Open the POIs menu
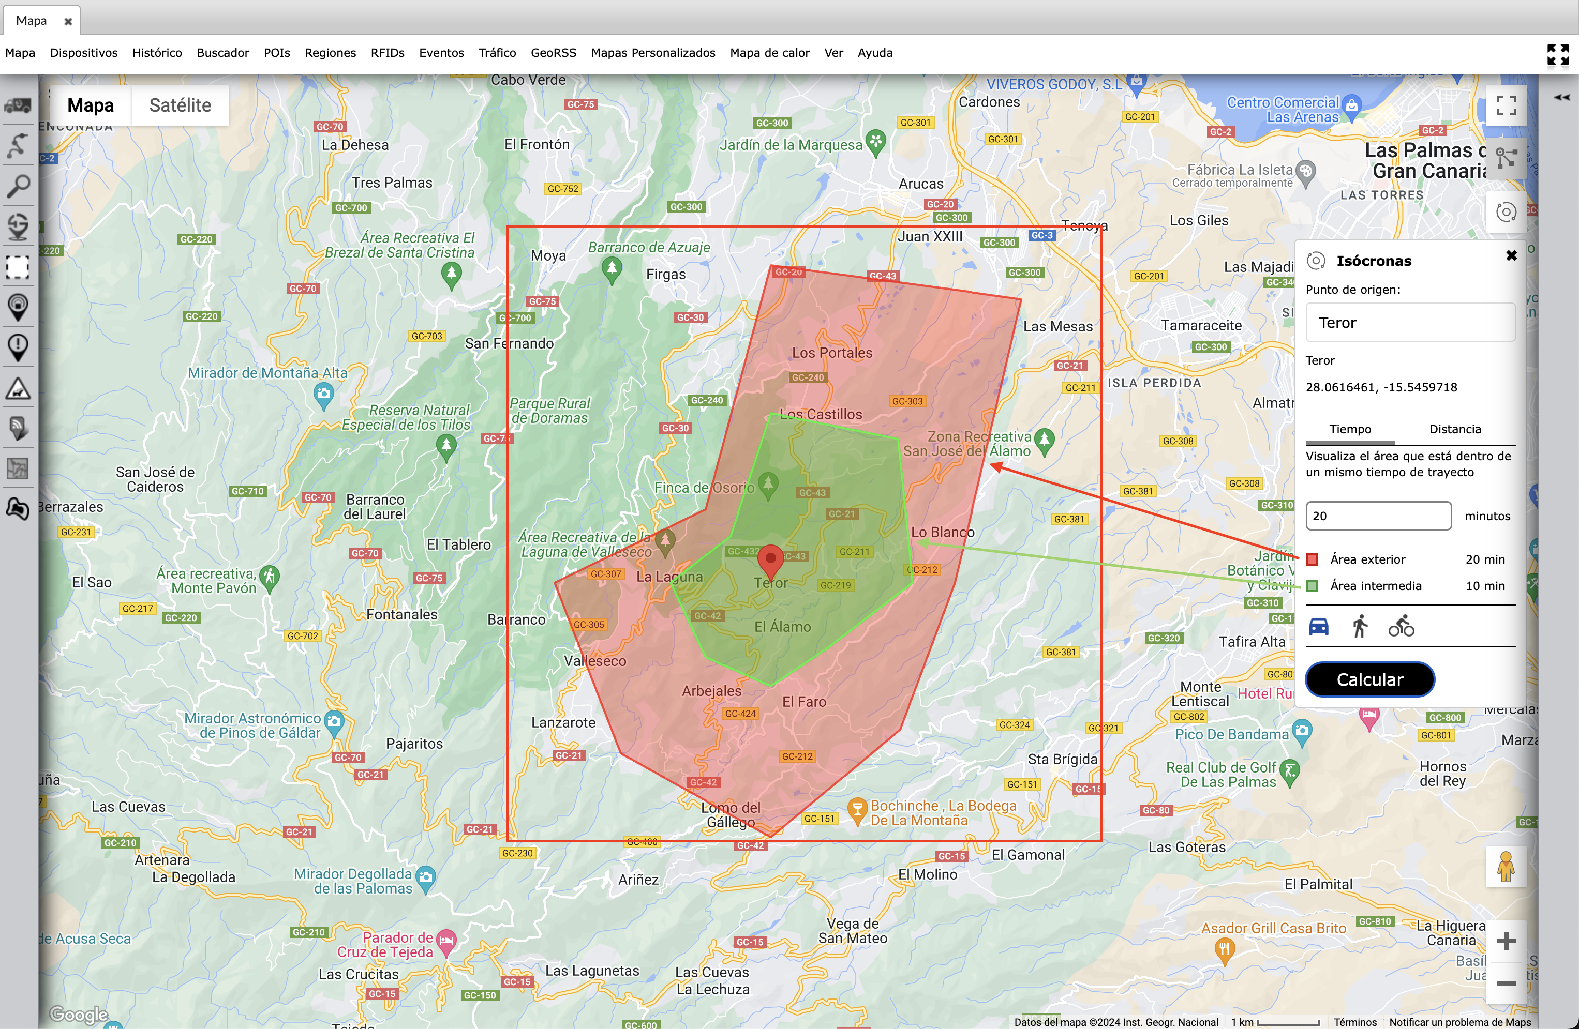Image resolution: width=1579 pixels, height=1029 pixels. 277,53
